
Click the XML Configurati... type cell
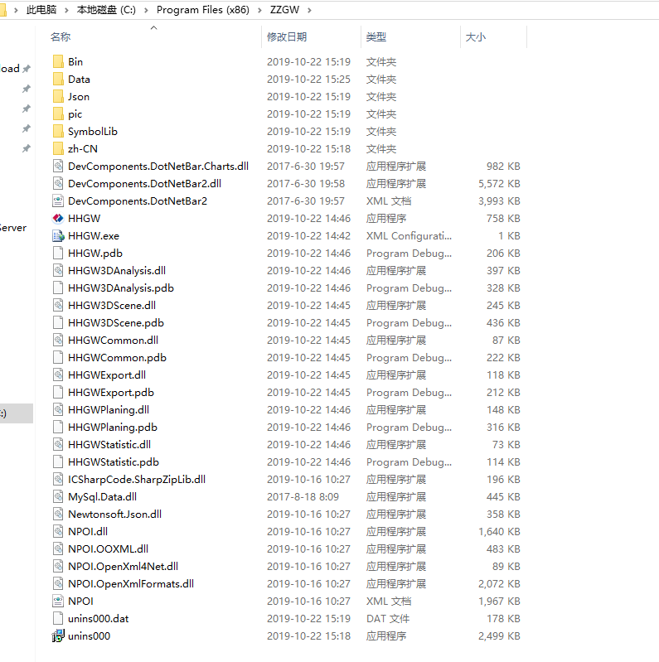coord(409,235)
